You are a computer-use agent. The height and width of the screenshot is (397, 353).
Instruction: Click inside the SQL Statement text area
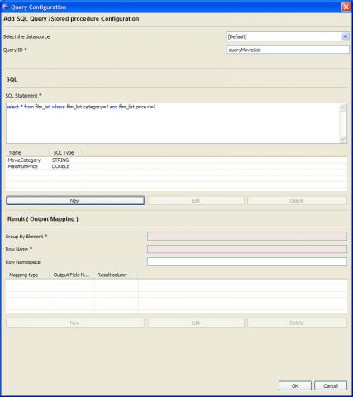click(173, 123)
